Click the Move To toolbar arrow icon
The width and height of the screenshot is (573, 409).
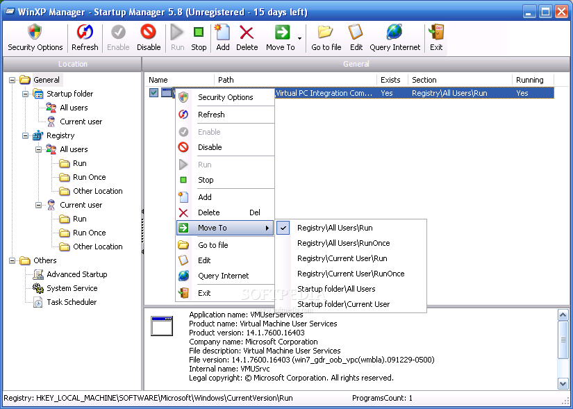coord(282,32)
